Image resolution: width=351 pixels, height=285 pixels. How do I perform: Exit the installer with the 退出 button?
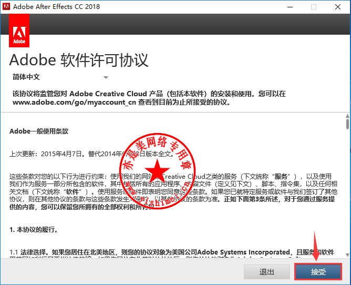pyautogui.click(x=266, y=272)
